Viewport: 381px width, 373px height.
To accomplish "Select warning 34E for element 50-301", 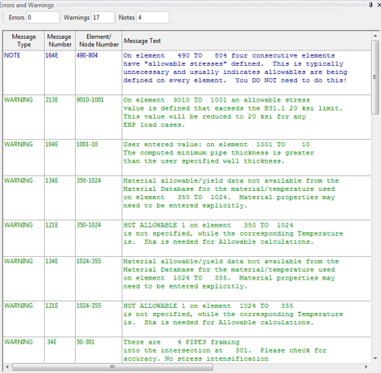I will 187,350.
